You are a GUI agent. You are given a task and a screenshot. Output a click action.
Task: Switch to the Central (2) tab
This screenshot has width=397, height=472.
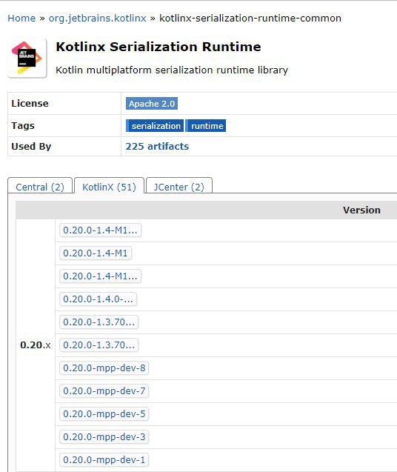[40, 187]
